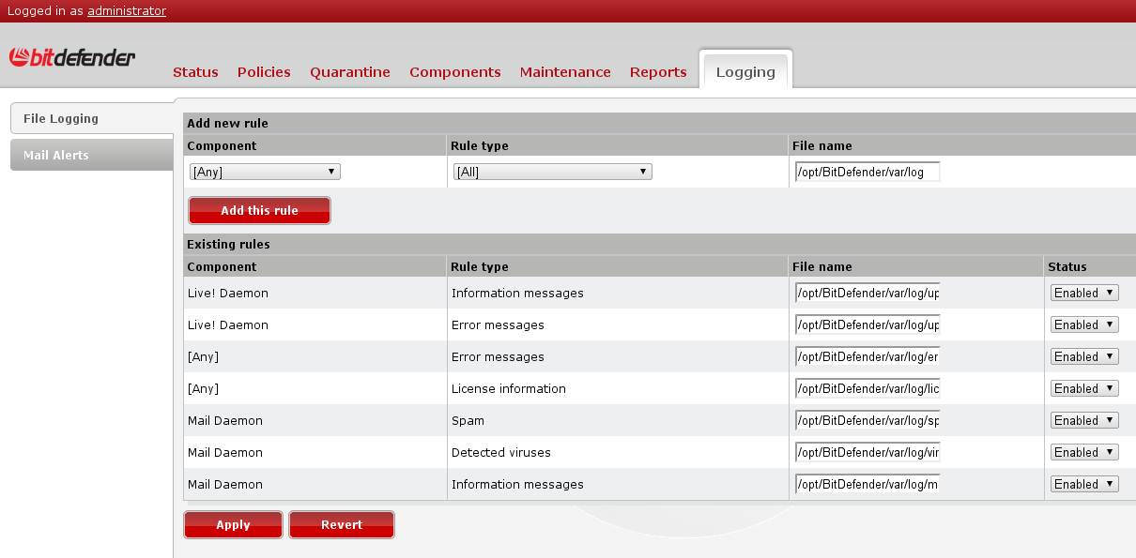1136x558 pixels.
Task: Go to the Quarantine tab
Action: coord(350,72)
